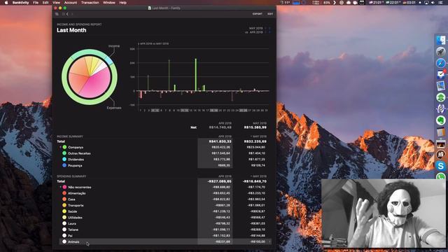Expand the Companys income category

coord(61,147)
